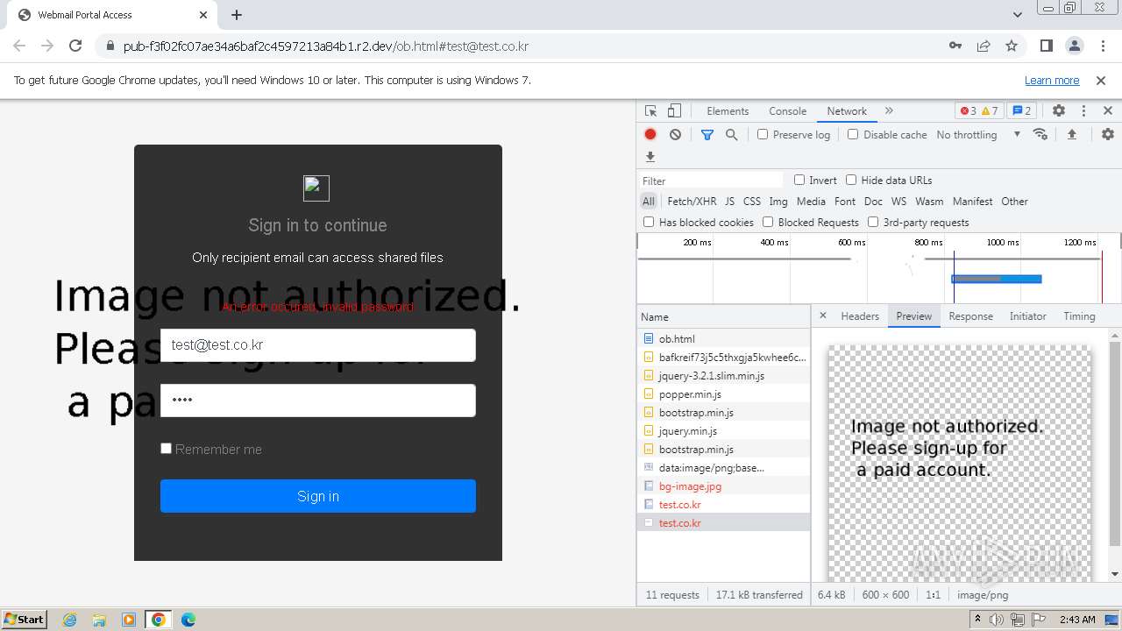
Task: Check 3rd-party requests option
Action: pos(873,222)
